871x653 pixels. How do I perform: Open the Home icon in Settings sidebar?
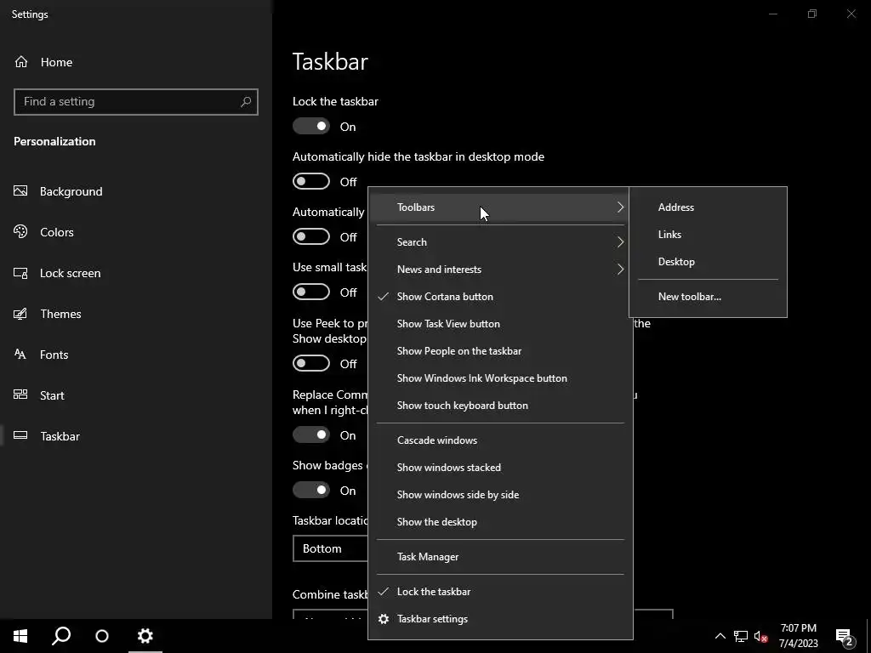click(21, 62)
